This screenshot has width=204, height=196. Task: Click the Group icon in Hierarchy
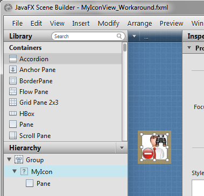point(19,159)
